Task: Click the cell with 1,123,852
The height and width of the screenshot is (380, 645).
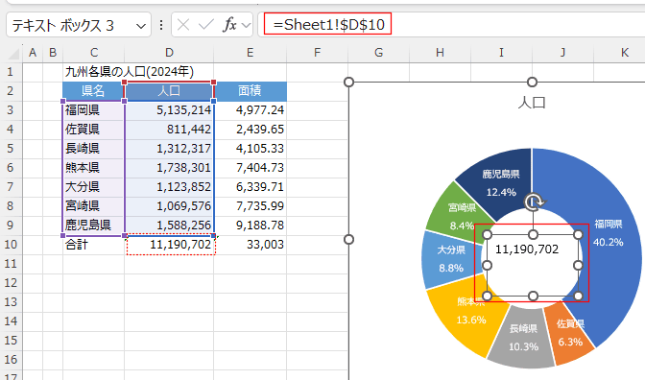Action: tap(169, 187)
